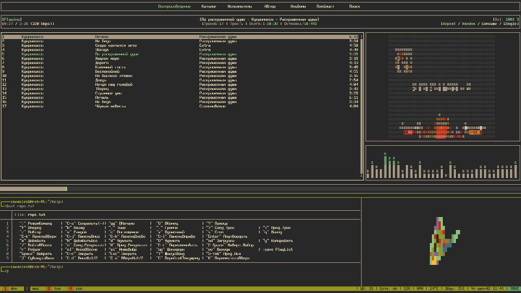Viewport: 521px width, 293px height.
Task: Toggle Repeat playback mode
Action: [x=449, y=23]
